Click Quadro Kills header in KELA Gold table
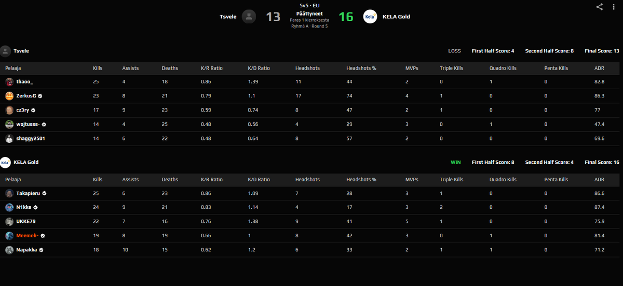This screenshot has height=286, width=623. click(x=503, y=180)
